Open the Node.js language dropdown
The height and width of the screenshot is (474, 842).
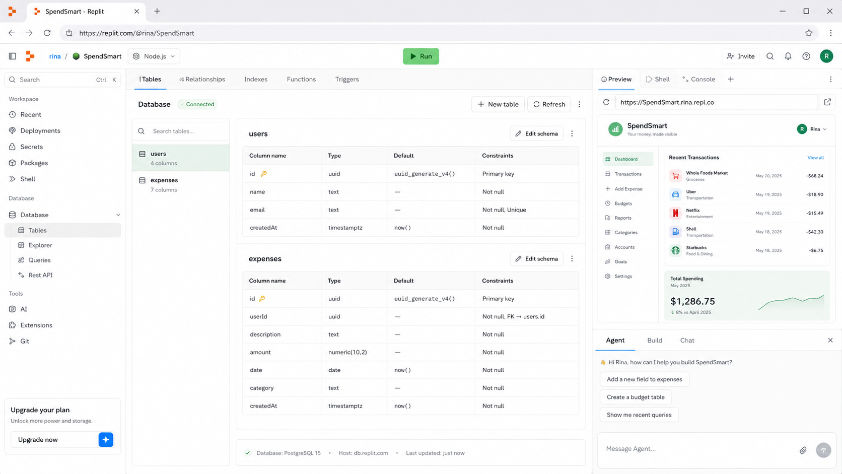154,56
